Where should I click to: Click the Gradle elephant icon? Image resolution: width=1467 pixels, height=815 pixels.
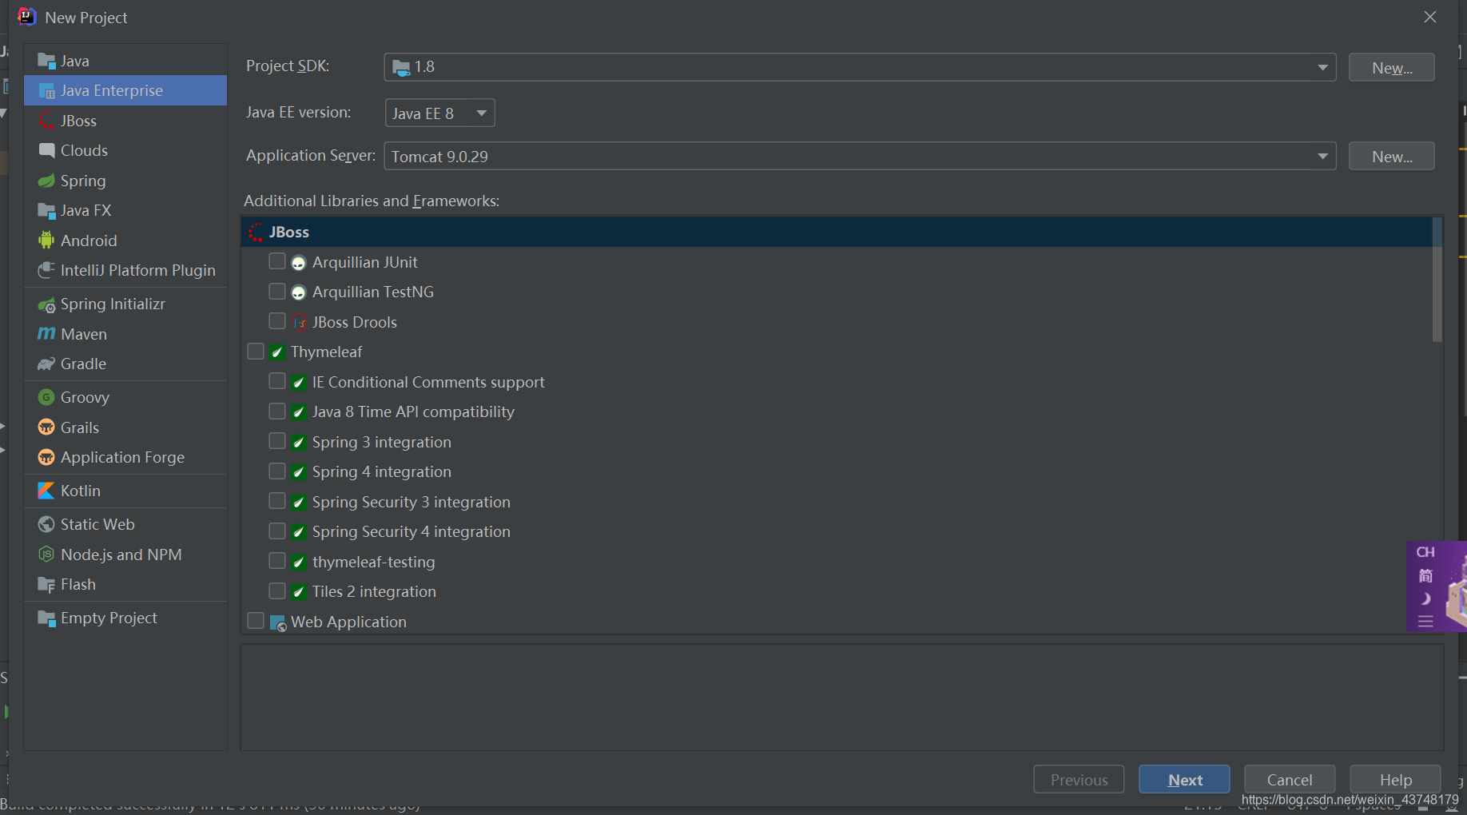(46, 364)
